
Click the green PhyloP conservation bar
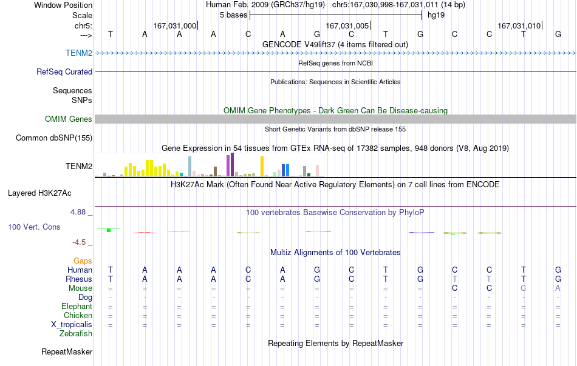click(x=109, y=230)
